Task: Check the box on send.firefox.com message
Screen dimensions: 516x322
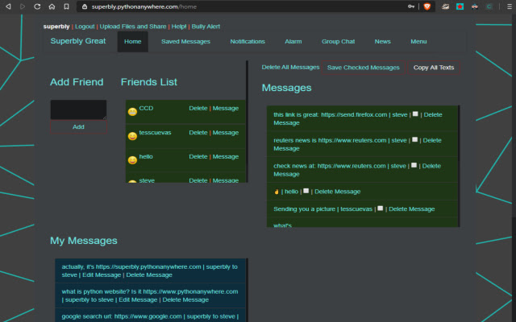Action: tap(415, 114)
